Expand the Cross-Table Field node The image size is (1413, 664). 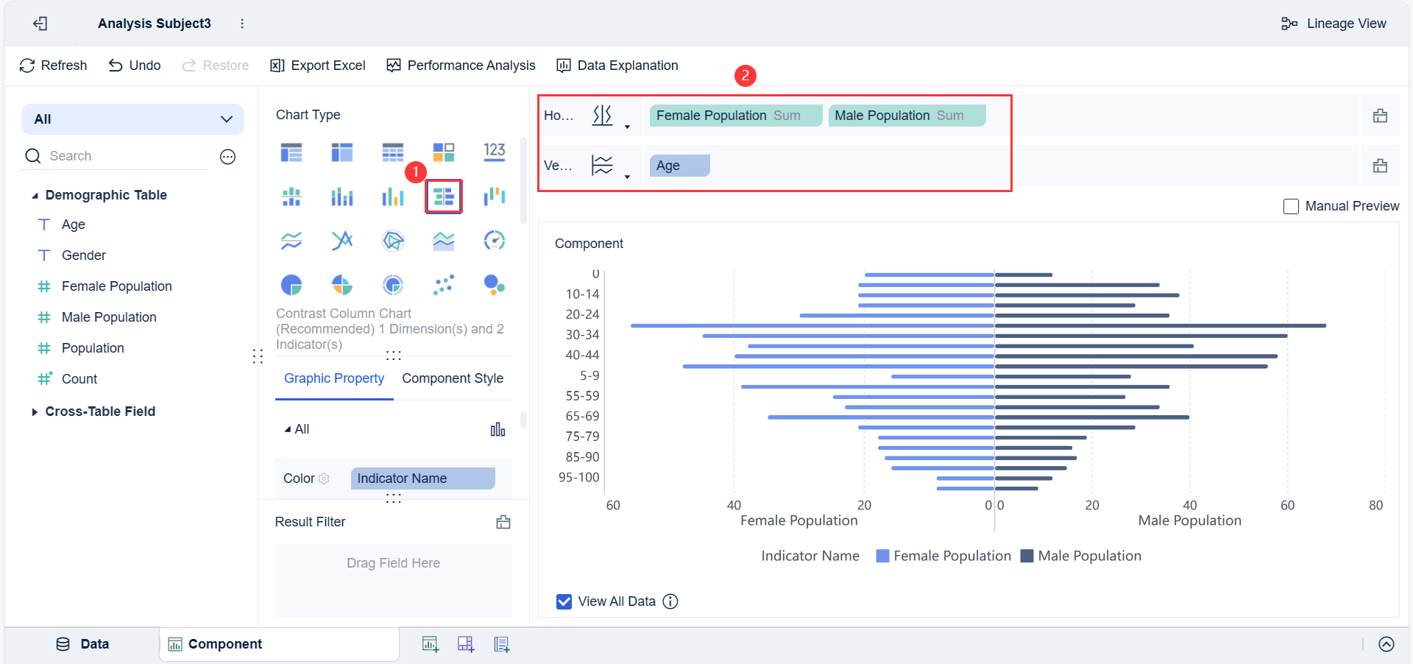click(x=35, y=412)
